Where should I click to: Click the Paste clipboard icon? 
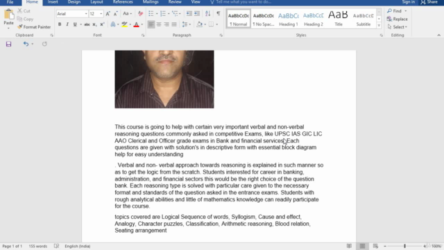pos(8,15)
